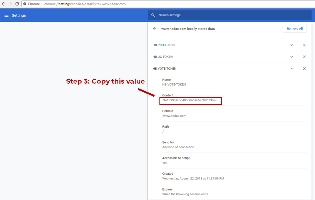315x200 pixels.
Task: Delete the HB-PRO-TOKEN cookie
Action: click(x=304, y=45)
